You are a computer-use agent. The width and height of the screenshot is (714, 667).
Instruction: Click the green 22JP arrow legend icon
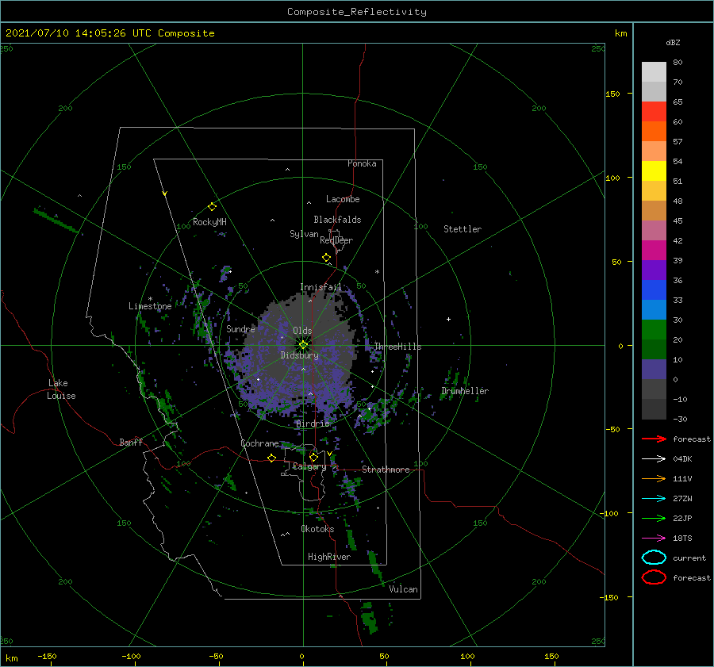coord(654,518)
